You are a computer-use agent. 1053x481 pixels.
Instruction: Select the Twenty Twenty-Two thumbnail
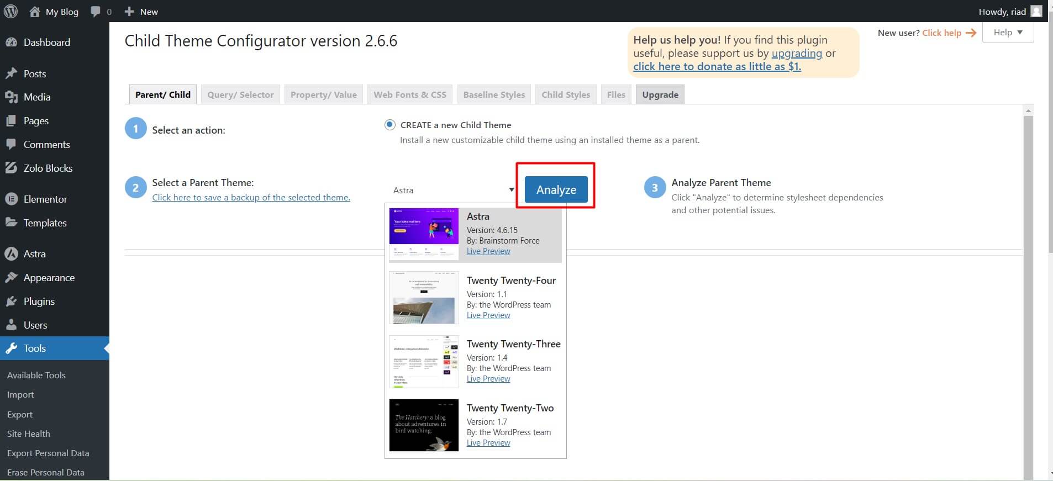(424, 425)
